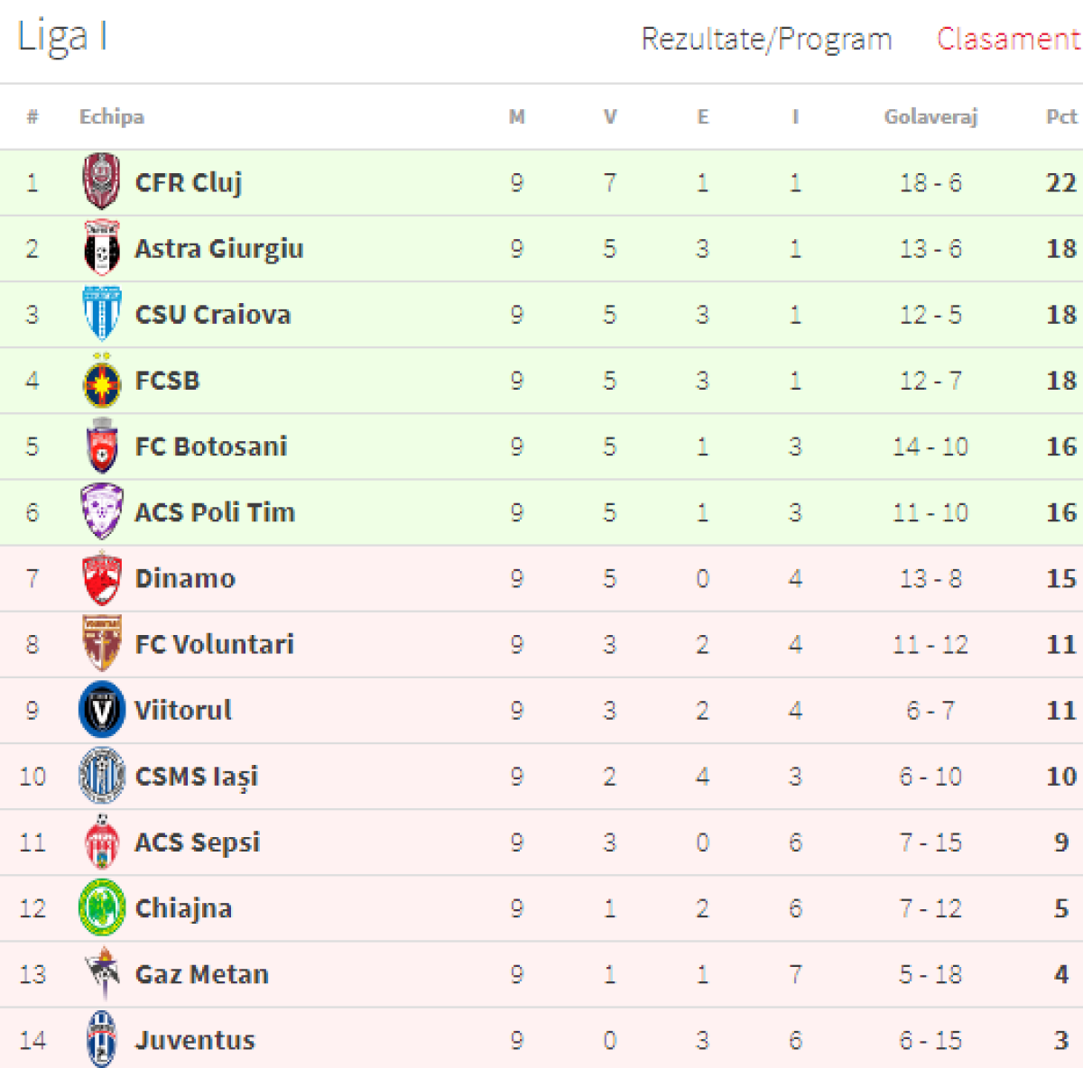Screen dimensions: 1083x1068
Task: Switch to the Clasament tab
Action: (x=1008, y=40)
